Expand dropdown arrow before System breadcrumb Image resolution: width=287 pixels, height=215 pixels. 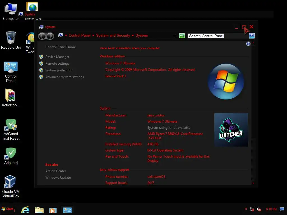point(133,36)
